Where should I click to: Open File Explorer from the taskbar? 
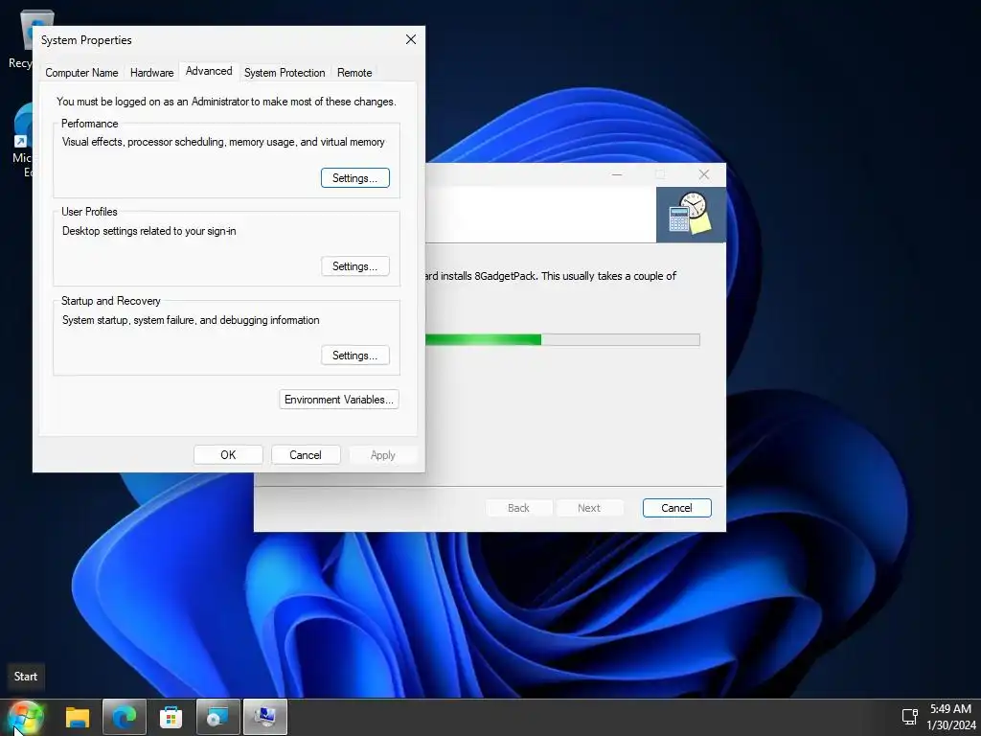point(78,717)
